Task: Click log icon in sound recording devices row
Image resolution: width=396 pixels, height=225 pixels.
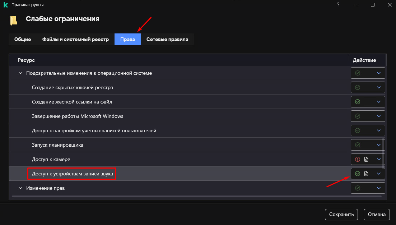Action: click(366, 174)
